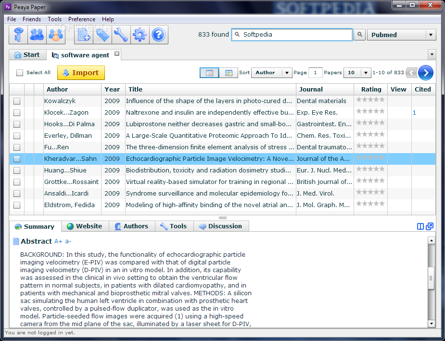Viewport: 445px width, 341px height.
Task: Check the Fu...Ren row checkbox
Action: click(17, 147)
